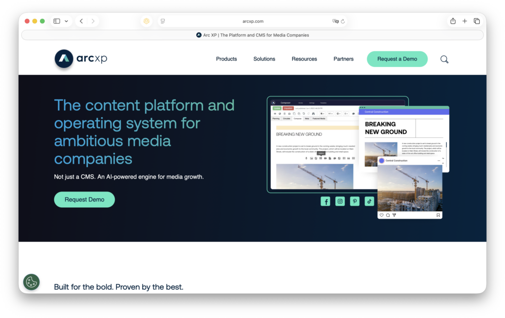Viewport: 505px width, 318px height.
Task: Open the Solutions menu
Action: pyautogui.click(x=264, y=59)
